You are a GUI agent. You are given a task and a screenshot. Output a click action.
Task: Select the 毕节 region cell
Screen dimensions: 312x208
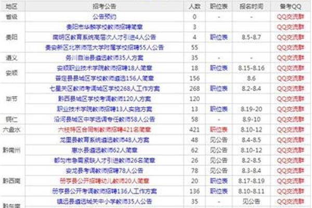point(11,99)
